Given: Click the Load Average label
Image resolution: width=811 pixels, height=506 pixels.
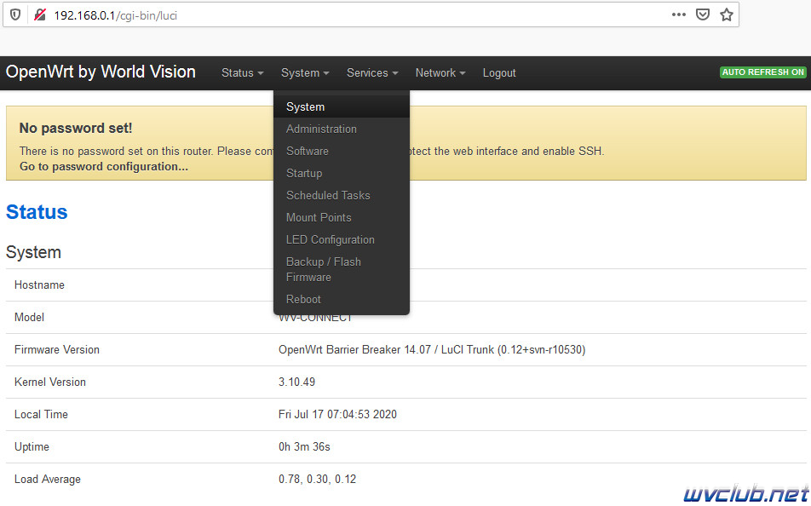Looking at the screenshot, I should pyautogui.click(x=48, y=480).
